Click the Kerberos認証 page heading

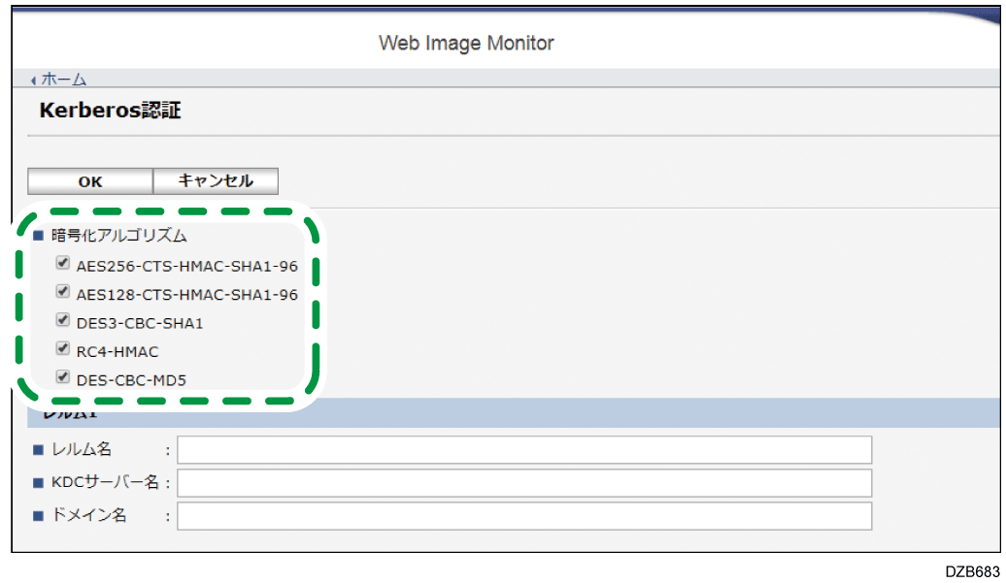[x=110, y=111]
